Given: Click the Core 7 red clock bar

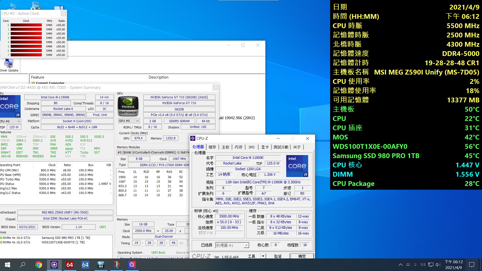Looking at the screenshot, I should [x=26, y=55].
